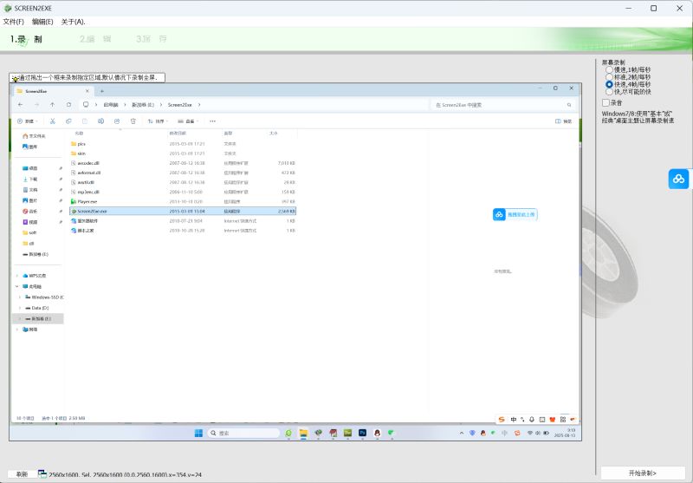
Task: Click the screen icon beside 2560x1600 in status bar
Action: tap(42, 474)
